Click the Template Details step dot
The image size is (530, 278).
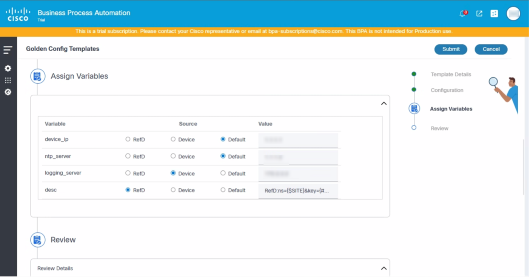(x=414, y=74)
